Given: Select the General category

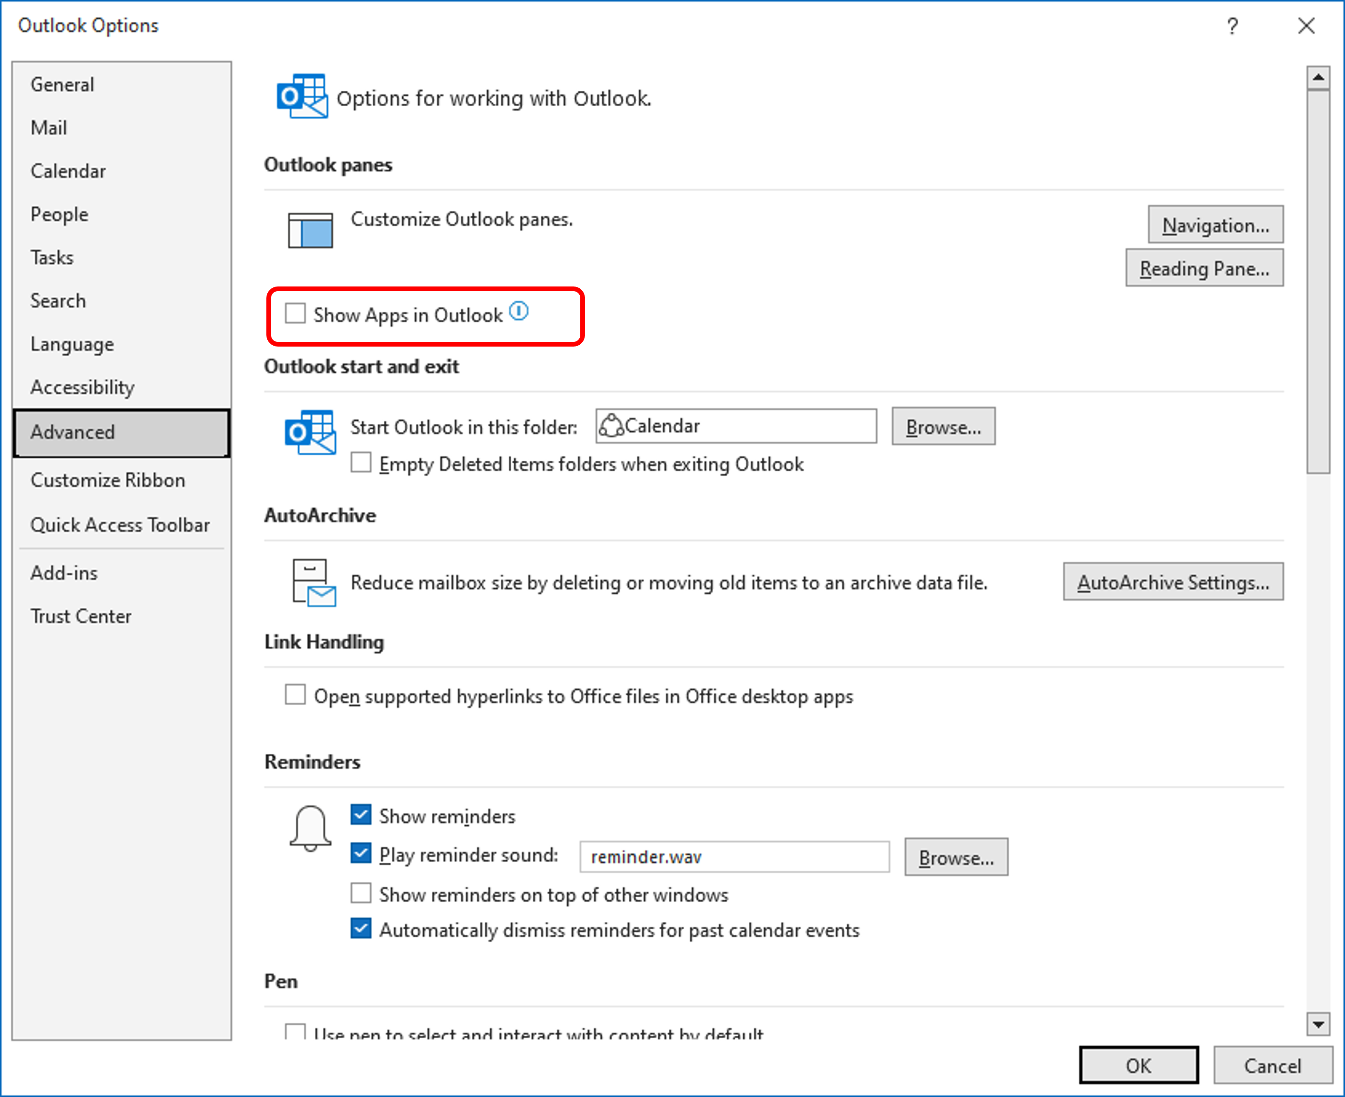Looking at the screenshot, I should (x=121, y=85).
